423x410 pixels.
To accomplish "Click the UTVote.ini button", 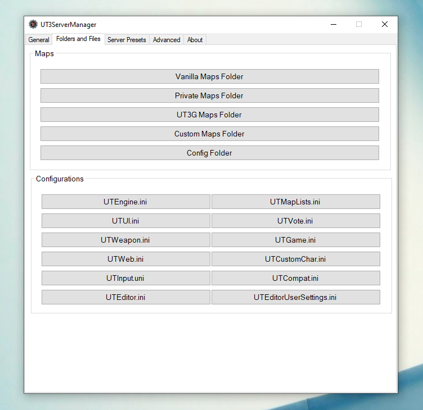I will pos(296,221).
